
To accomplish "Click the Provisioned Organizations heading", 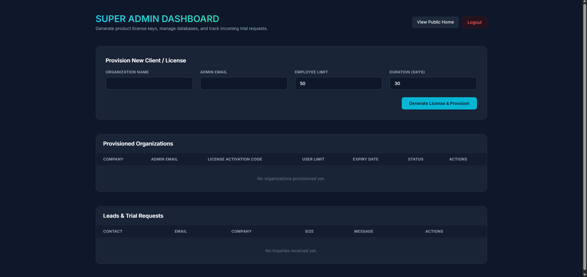I will 138,144.
